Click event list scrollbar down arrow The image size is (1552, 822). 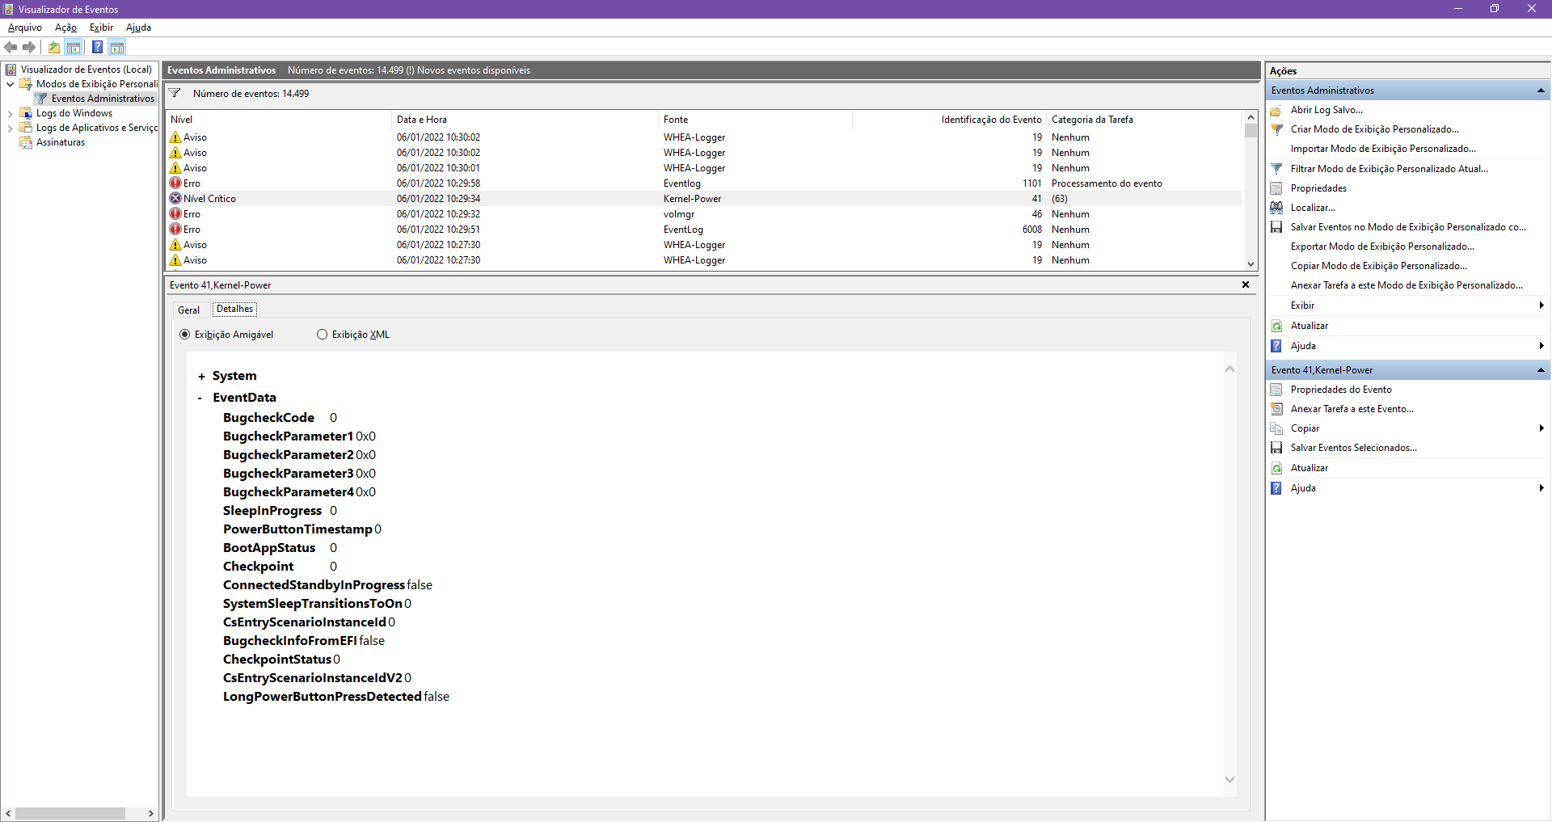[x=1250, y=263]
